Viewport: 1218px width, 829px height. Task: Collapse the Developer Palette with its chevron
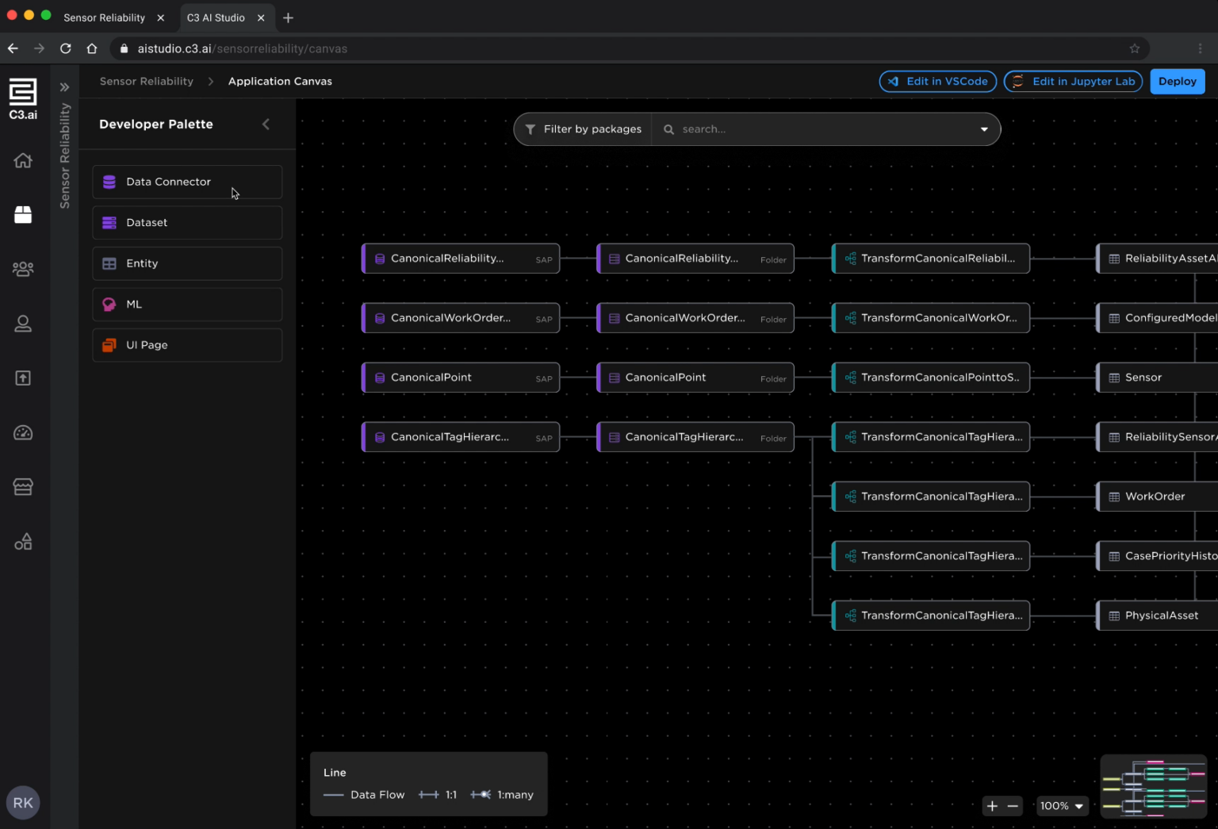pyautogui.click(x=266, y=125)
